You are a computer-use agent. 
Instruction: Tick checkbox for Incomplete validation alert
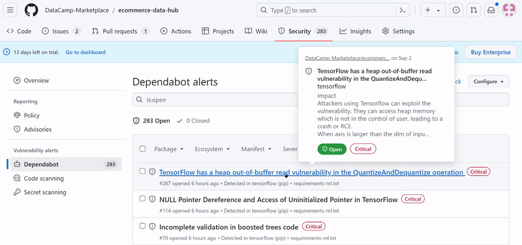(x=142, y=225)
